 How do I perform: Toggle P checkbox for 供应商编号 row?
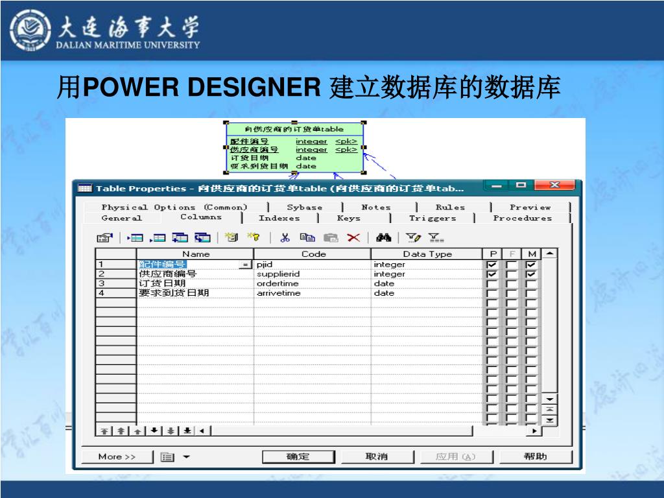(x=492, y=274)
